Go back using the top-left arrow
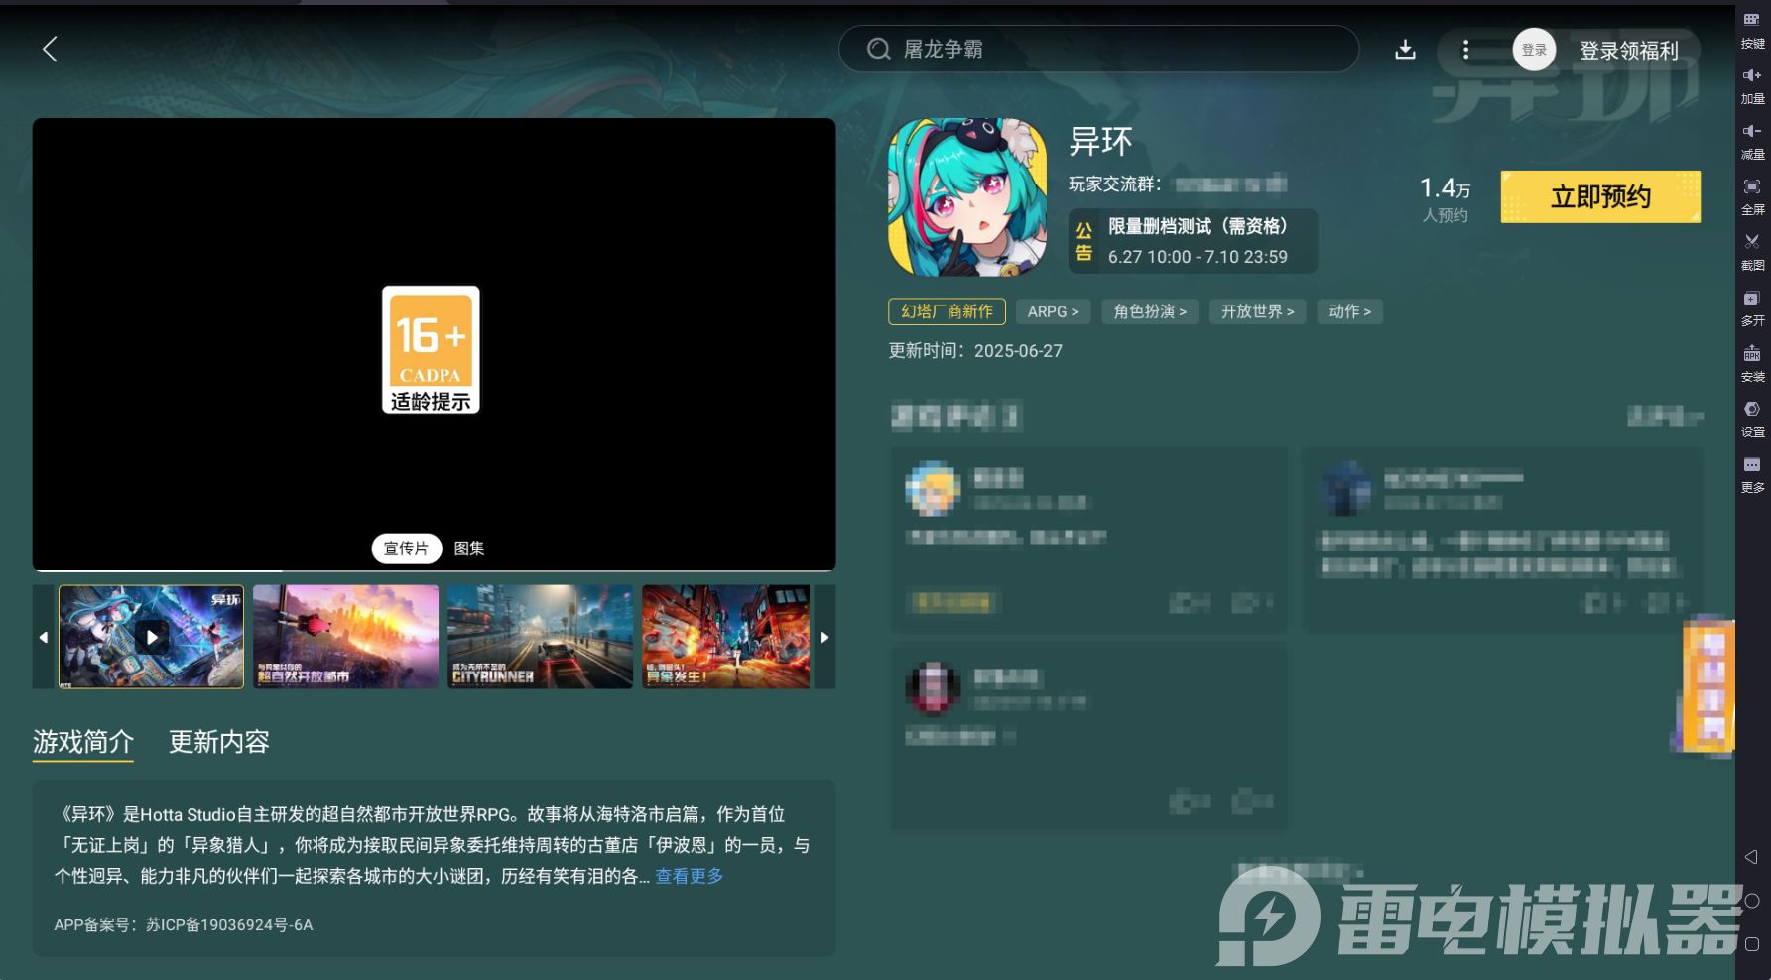Image resolution: width=1771 pixels, height=980 pixels. click(x=50, y=49)
